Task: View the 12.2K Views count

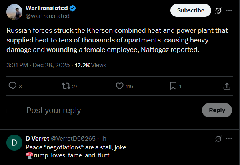Action: click(90, 65)
